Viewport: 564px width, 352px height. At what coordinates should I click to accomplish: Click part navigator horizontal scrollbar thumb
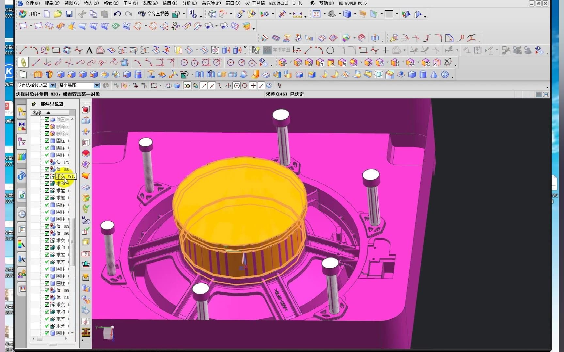click(x=39, y=339)
